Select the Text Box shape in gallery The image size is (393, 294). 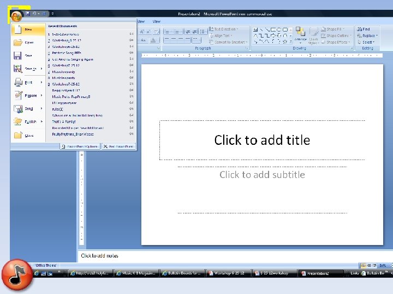(x=255, y=30)
